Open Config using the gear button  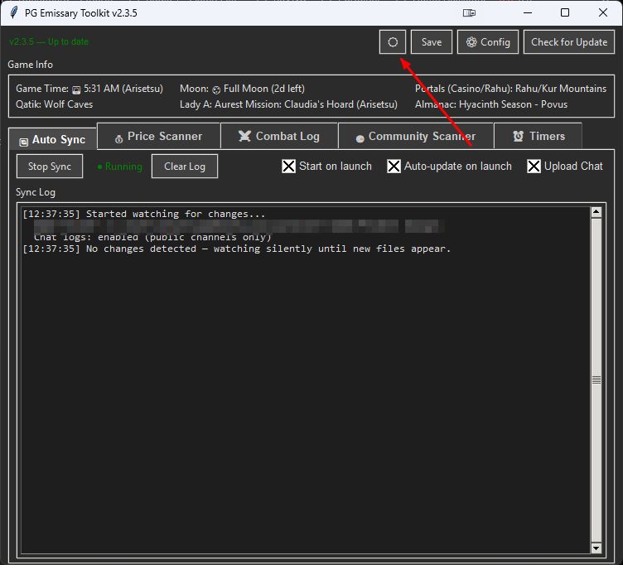click(488, 42)
